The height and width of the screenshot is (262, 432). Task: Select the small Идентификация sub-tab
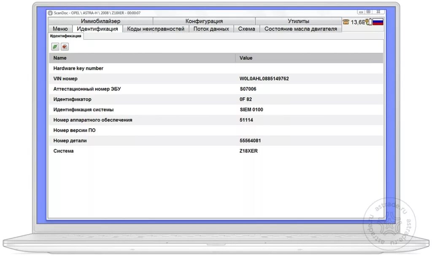65,36
